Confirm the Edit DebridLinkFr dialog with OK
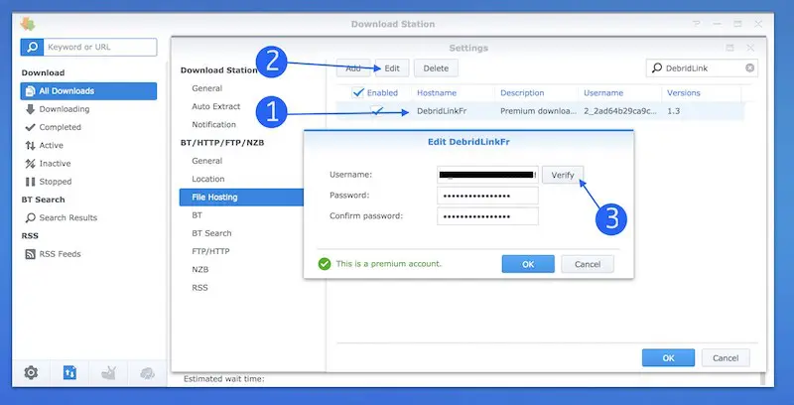This screenshot has width=794, height=405. pos(528,264)
